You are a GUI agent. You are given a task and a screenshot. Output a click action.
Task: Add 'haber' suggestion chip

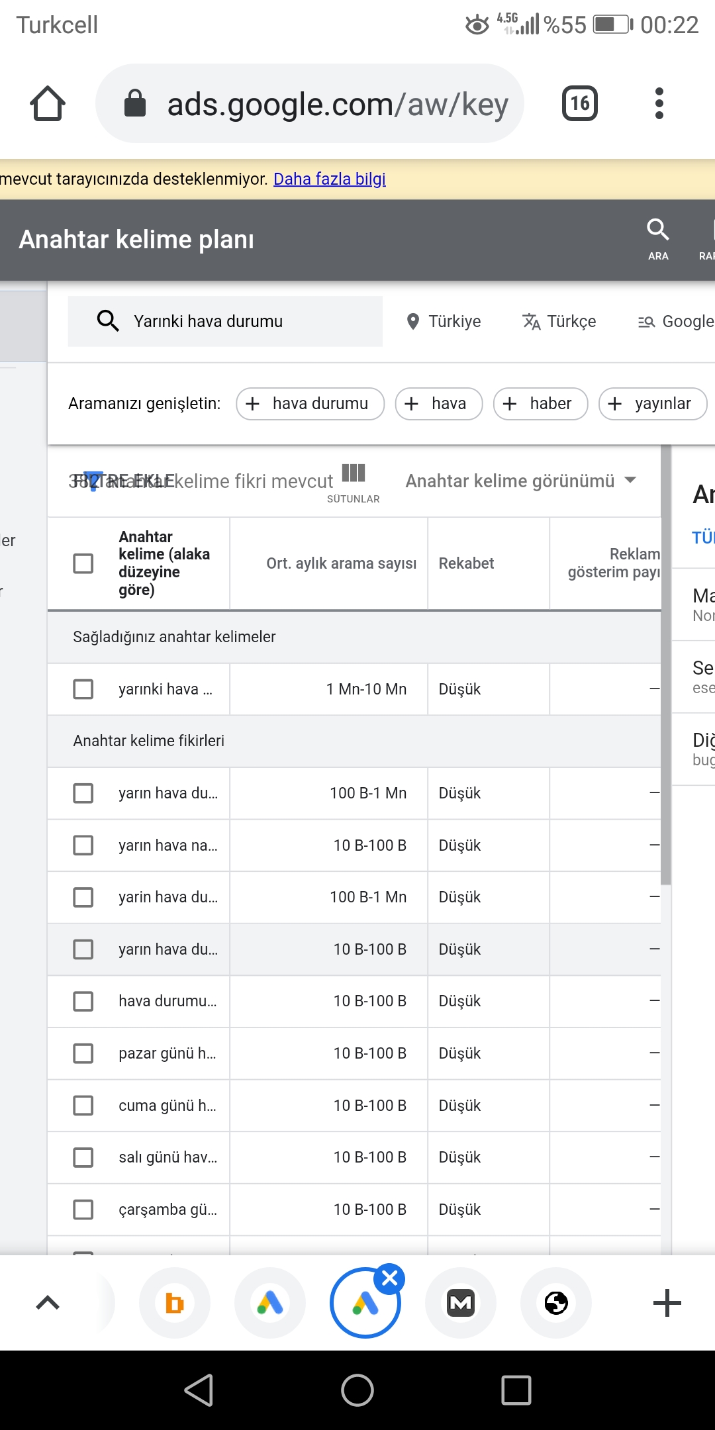pos(540,404)
